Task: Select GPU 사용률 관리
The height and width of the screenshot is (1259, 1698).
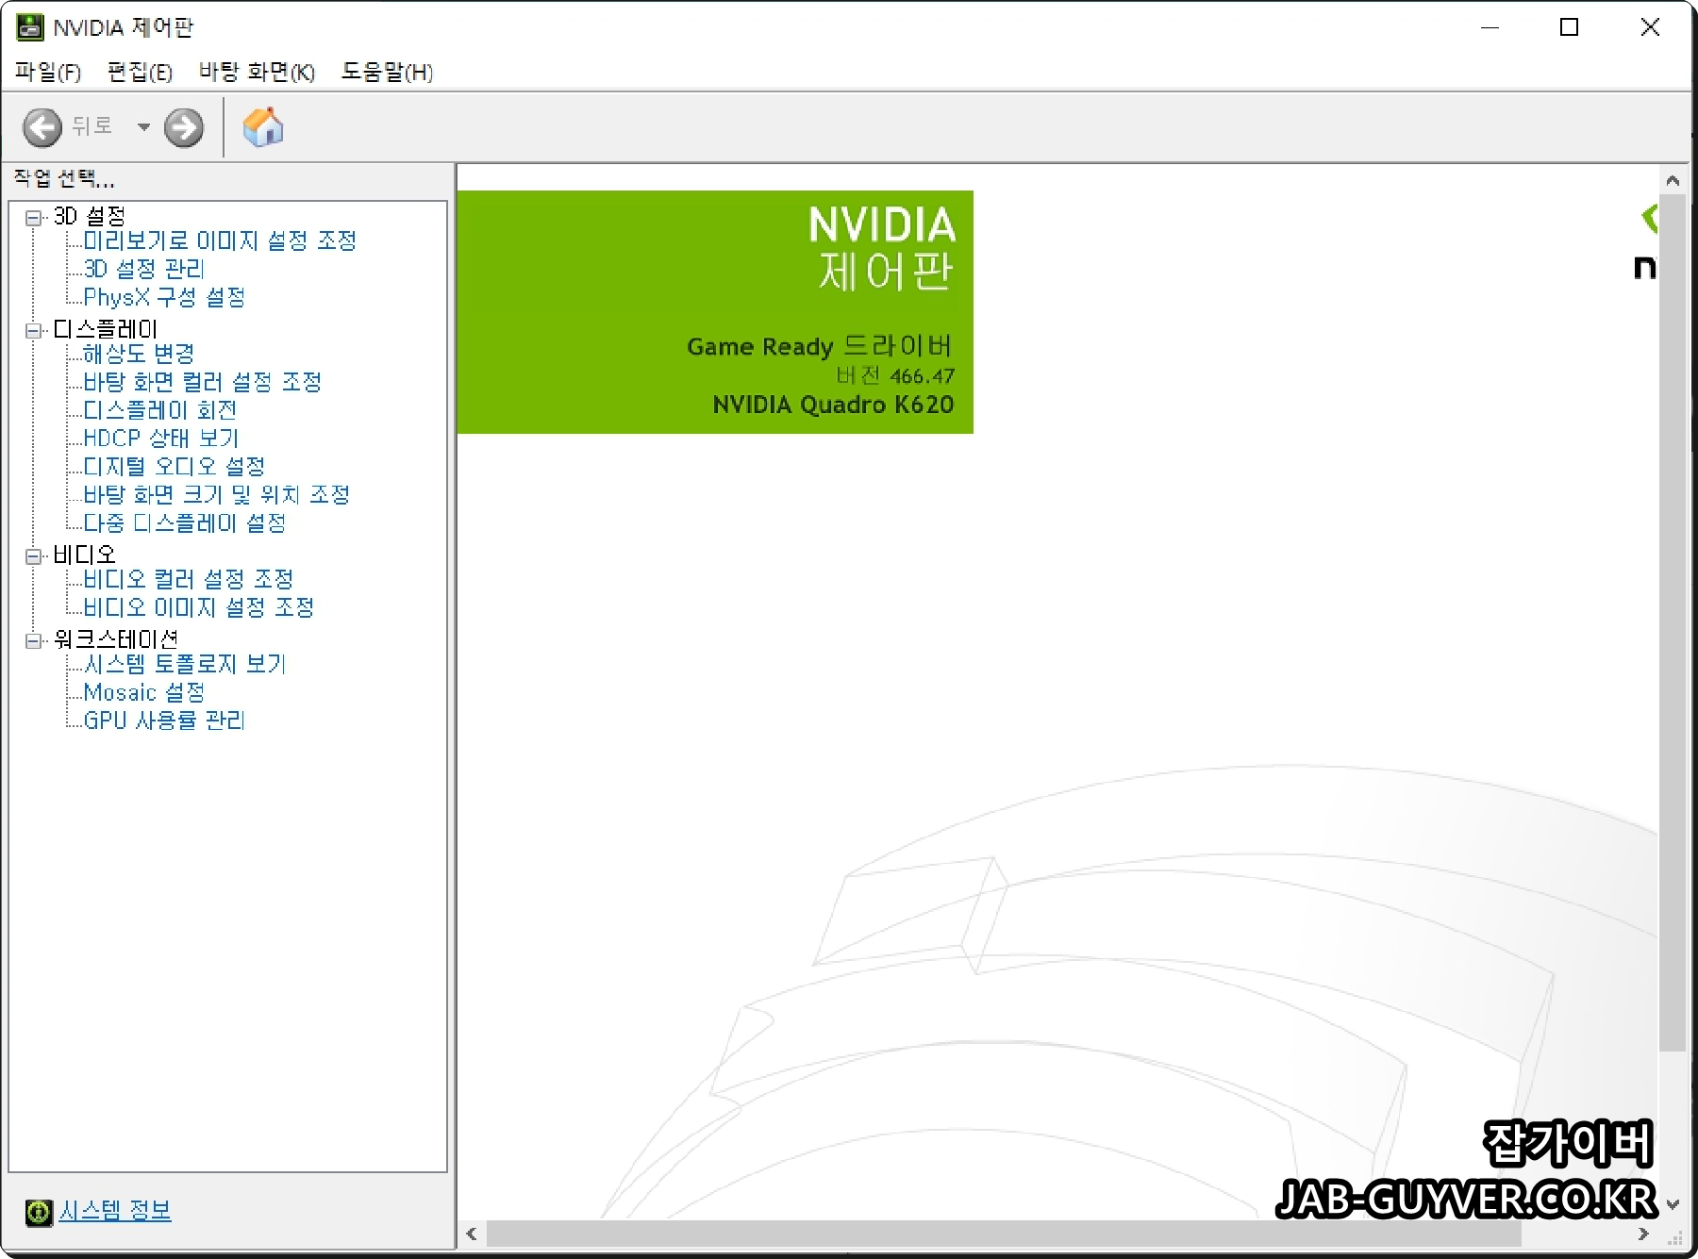Action: tap(164, 721)
